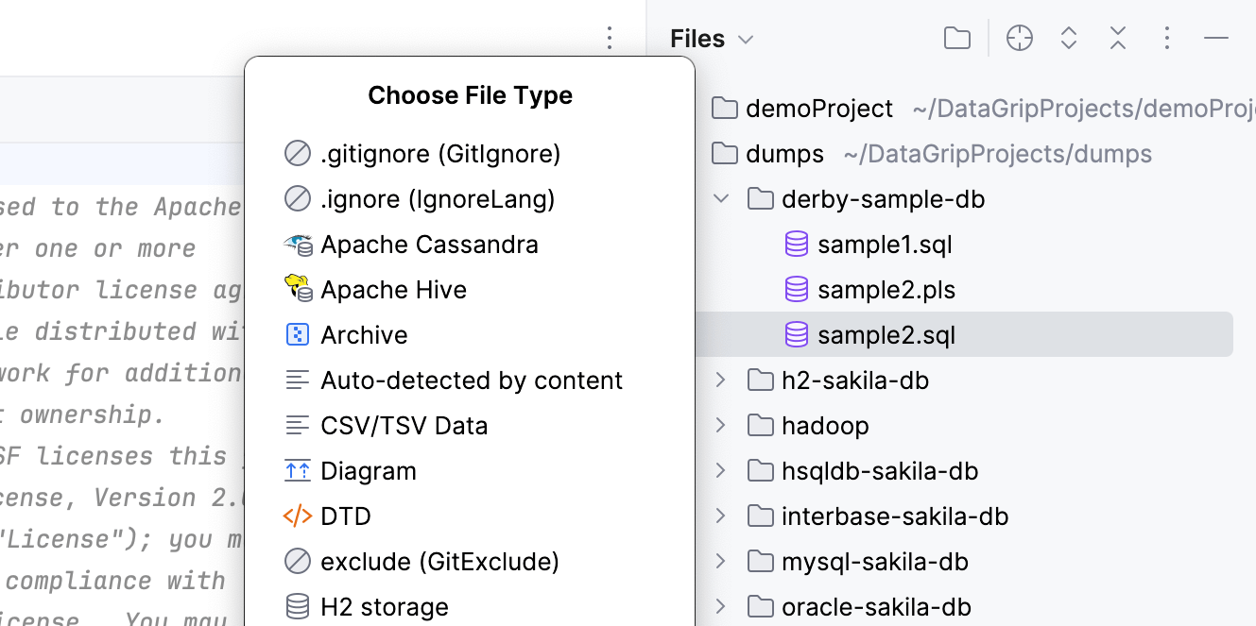Click the folder icon in the Files toolbar
Viewport: 1256px width, 626px height.
point(956,38)
